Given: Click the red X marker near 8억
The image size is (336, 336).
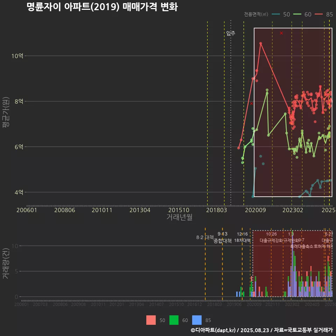Looking at the screenshot, I should tap(252, 104).
